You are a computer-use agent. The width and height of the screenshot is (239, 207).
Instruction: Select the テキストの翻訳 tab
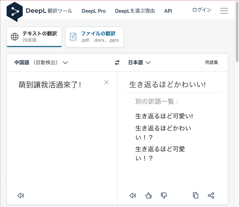click(34, 37)
